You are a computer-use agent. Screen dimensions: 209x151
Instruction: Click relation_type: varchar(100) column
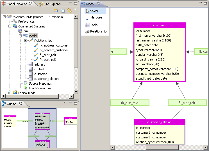click(155, 142)
